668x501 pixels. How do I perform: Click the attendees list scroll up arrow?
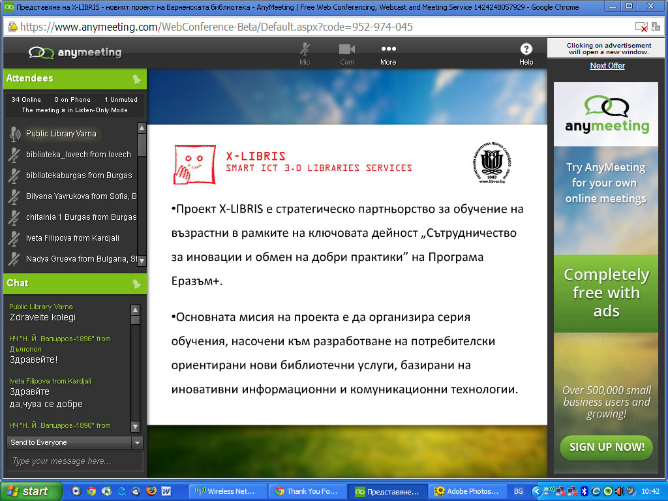coord(142,127)
